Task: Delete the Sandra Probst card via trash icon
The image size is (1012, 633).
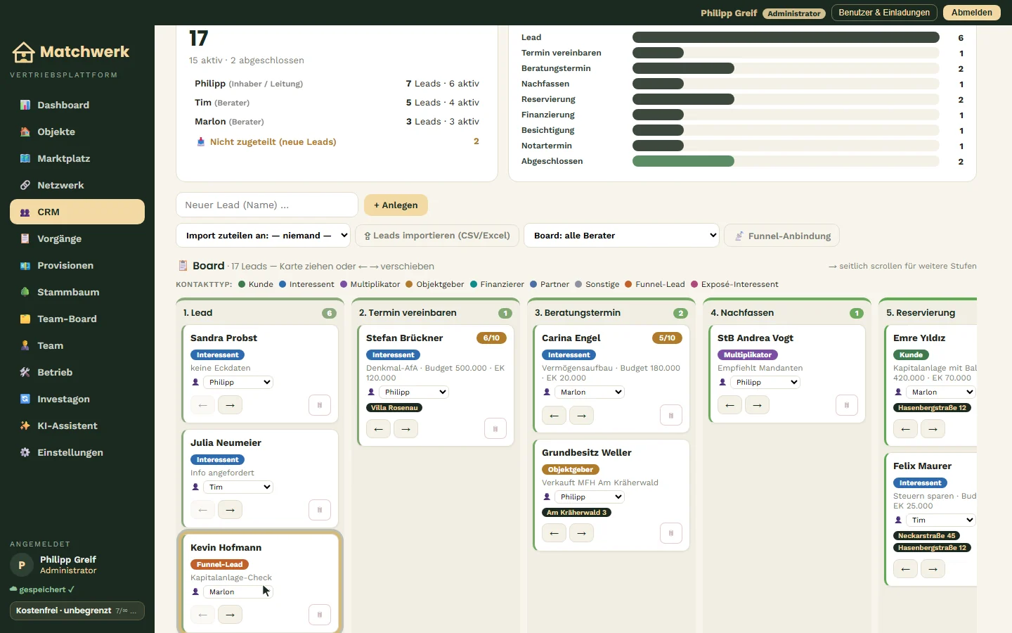Action: coord(320,405)
